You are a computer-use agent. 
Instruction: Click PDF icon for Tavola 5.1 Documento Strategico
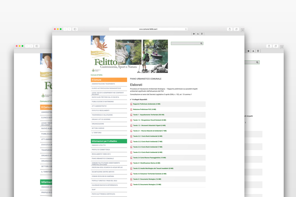[x=131, y=179]
